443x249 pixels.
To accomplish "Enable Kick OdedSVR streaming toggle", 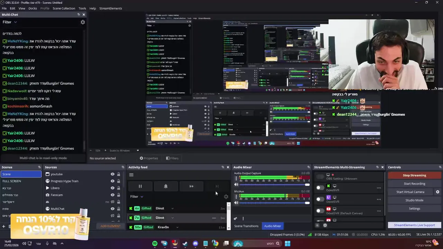I will (x=320, y=188).
